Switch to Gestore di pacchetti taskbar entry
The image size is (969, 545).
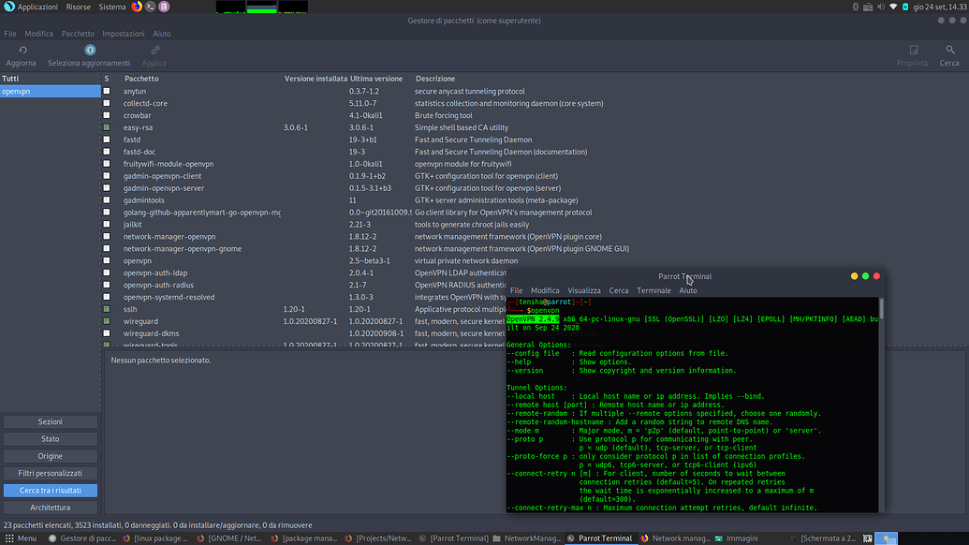[82, 538]
